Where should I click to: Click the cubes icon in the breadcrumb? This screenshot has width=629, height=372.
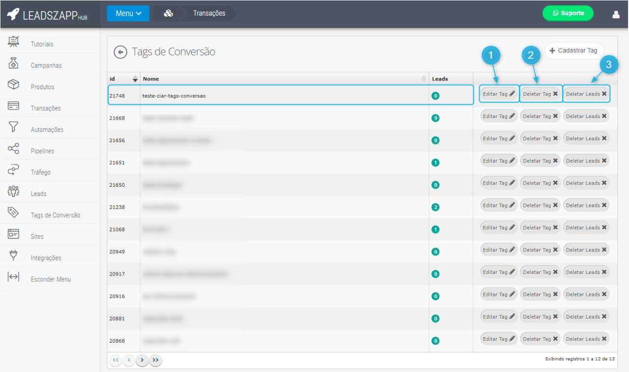tap(168, 14)
